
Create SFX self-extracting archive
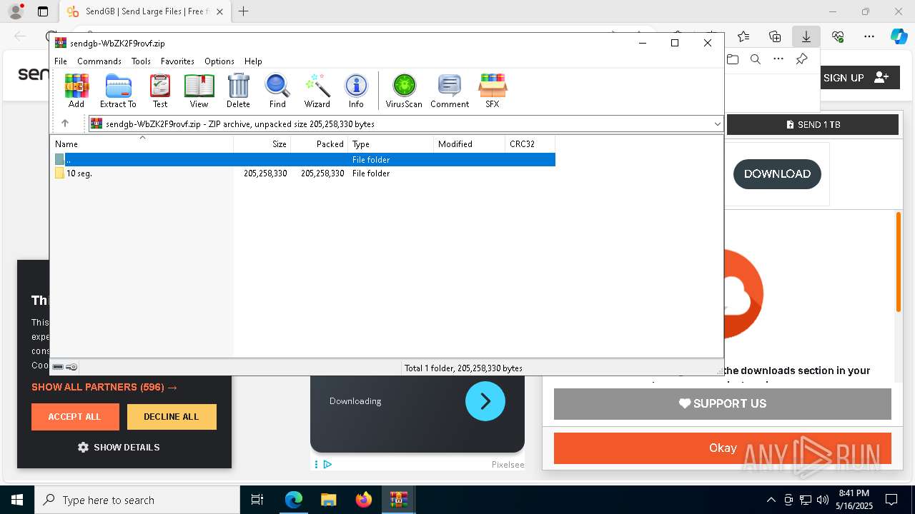pyautogui.click(x=493, y=91)
